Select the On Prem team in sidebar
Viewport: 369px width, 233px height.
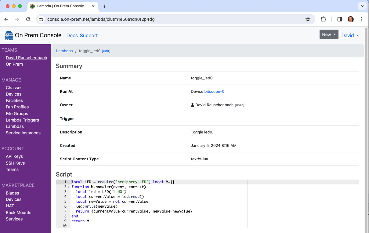tap(14, 64)
